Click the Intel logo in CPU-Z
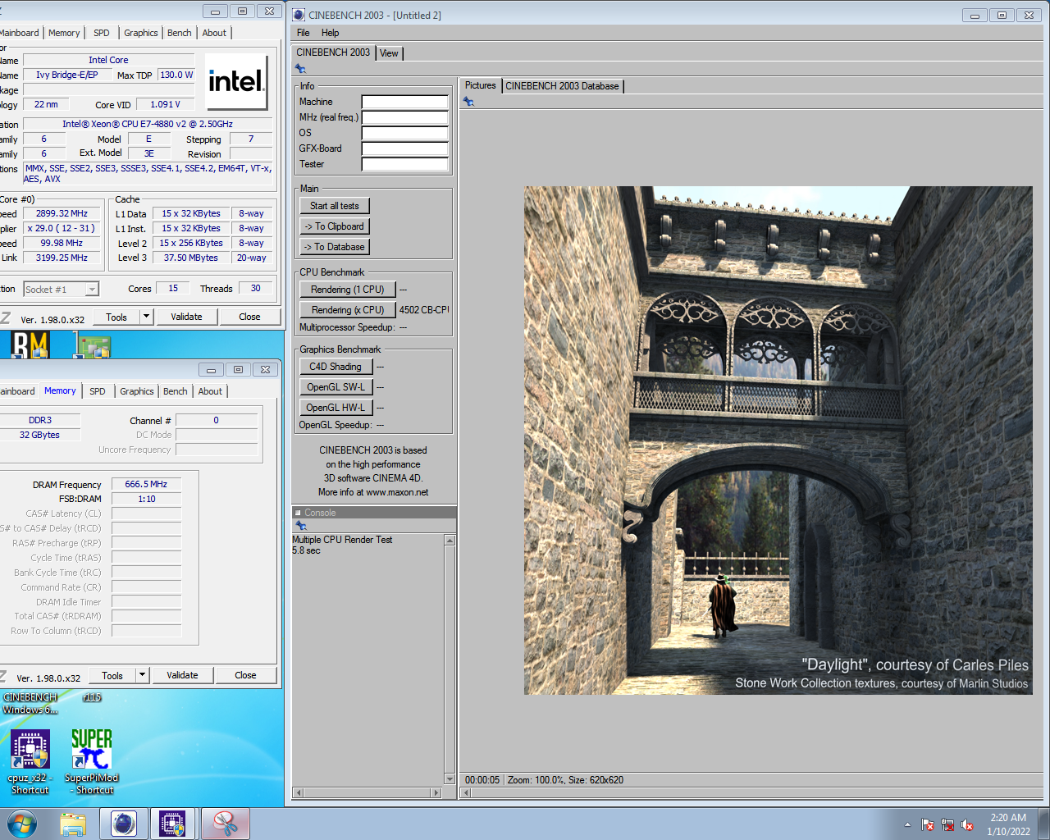 pyautogui.click(x=236, y=81)
